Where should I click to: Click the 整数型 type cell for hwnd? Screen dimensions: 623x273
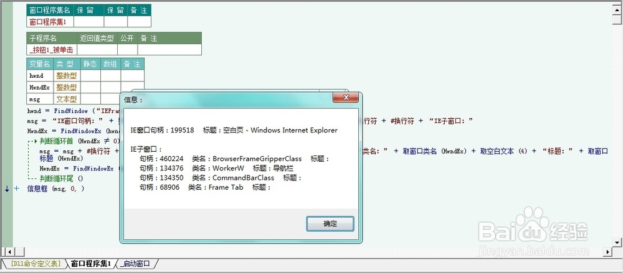click(x=67, y=75)
